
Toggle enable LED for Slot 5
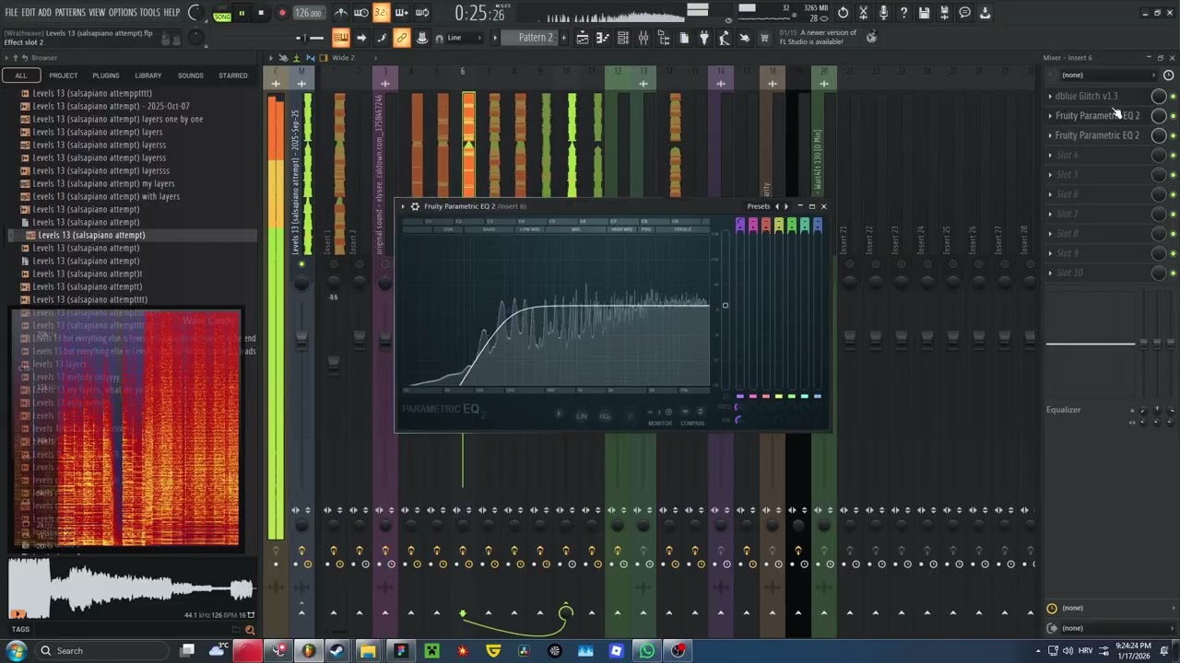pyautogui.click(x=1173, y=175)
